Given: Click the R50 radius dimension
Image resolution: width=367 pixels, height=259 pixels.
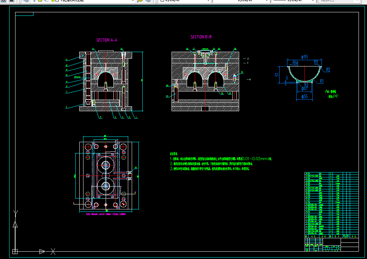Looking at the screenshot, I should (x=296, y=62).
